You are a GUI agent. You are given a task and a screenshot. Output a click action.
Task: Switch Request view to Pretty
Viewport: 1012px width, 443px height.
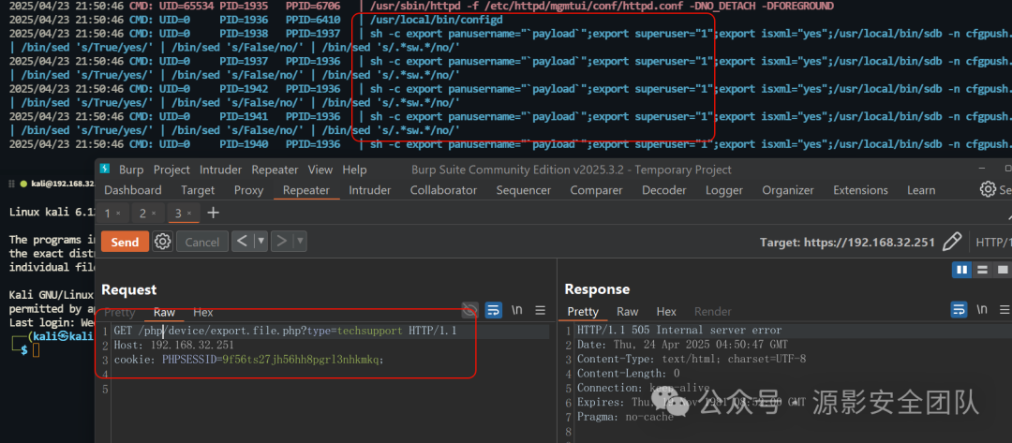[120, 312]
